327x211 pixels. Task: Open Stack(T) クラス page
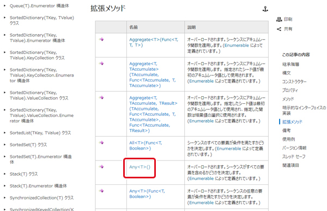tap(23, 174)
